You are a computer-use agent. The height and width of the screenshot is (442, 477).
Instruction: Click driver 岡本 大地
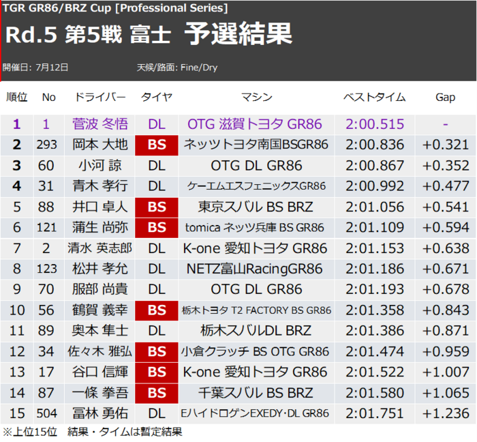click(x=100, y=145)
